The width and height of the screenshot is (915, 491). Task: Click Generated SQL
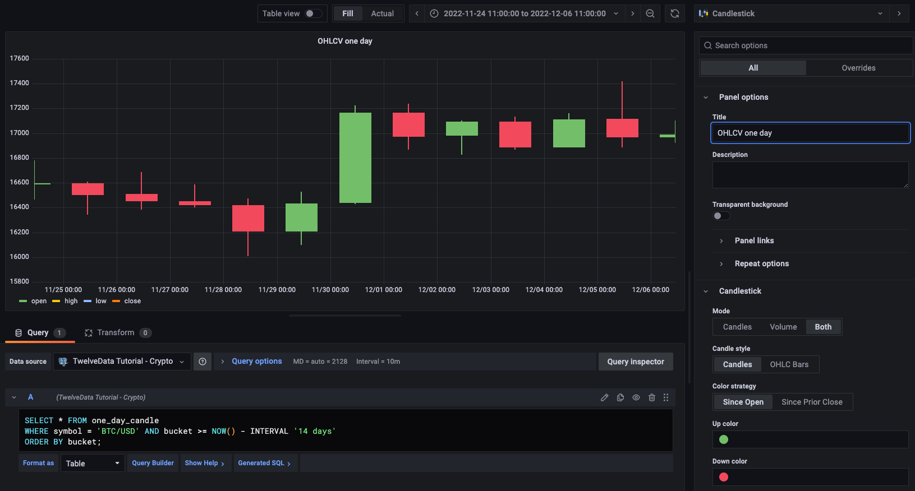[264, 463]
